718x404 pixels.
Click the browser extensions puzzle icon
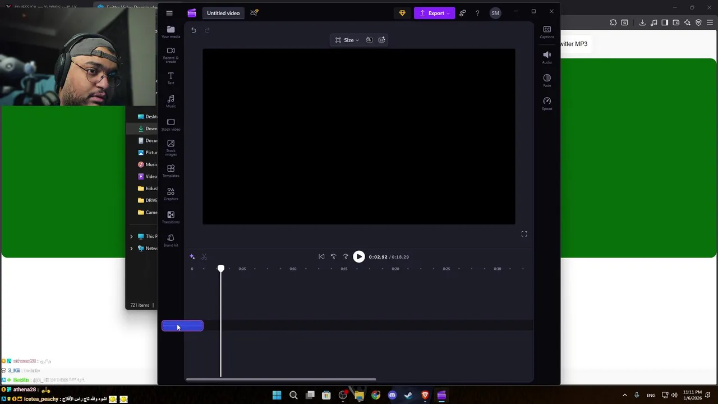pyautogui.click(x=613, y=22)
